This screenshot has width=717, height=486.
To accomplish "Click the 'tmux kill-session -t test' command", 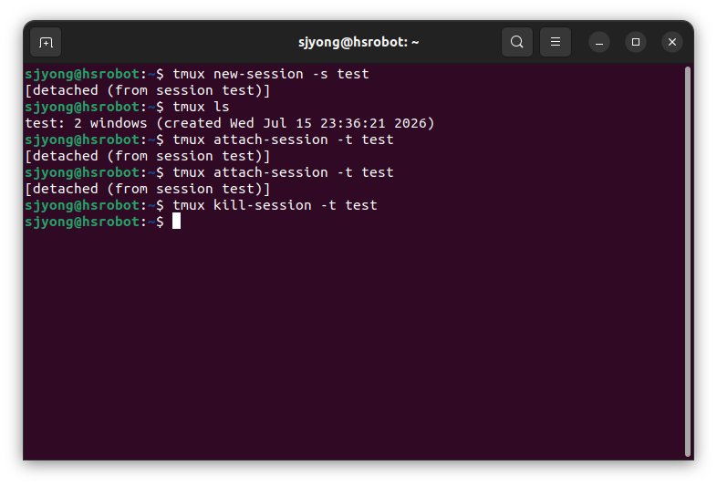I will pos(275,205).
